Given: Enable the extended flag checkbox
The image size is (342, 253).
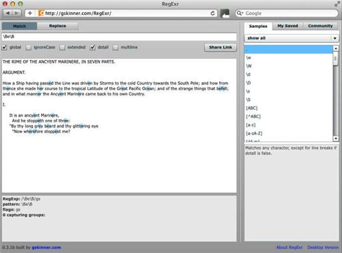Looking at the screenshot, I should point(62,47).
